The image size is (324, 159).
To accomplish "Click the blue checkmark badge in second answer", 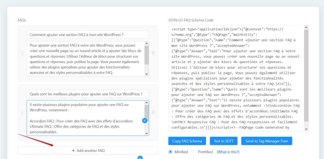I will tap(145, 121).
